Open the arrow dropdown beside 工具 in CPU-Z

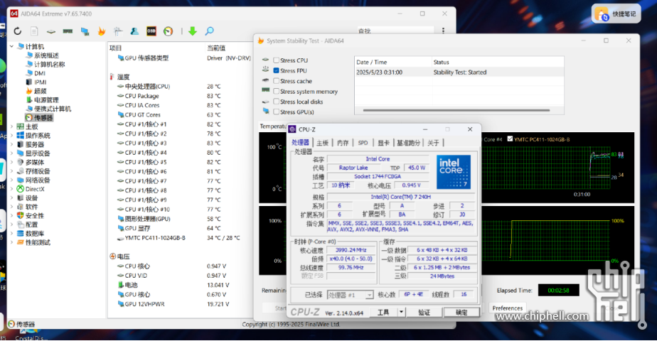(401, 312)
